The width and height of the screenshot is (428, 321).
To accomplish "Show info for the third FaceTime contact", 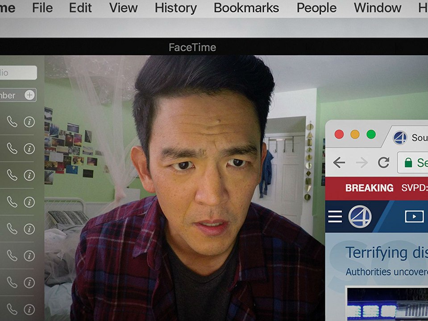I will (29, 175).
